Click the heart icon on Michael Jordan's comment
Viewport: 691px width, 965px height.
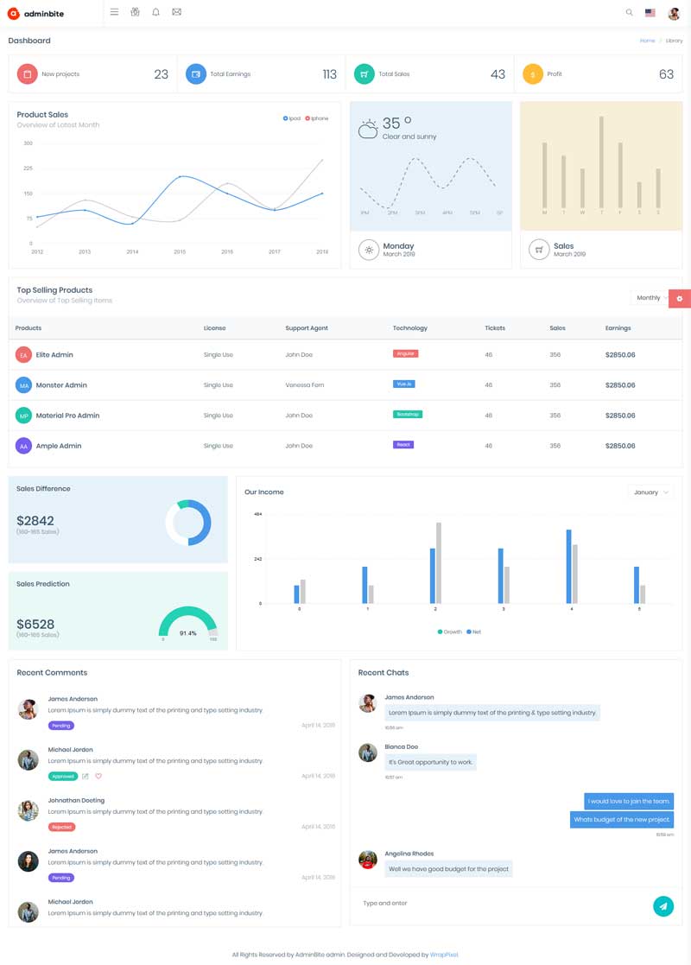98,776
